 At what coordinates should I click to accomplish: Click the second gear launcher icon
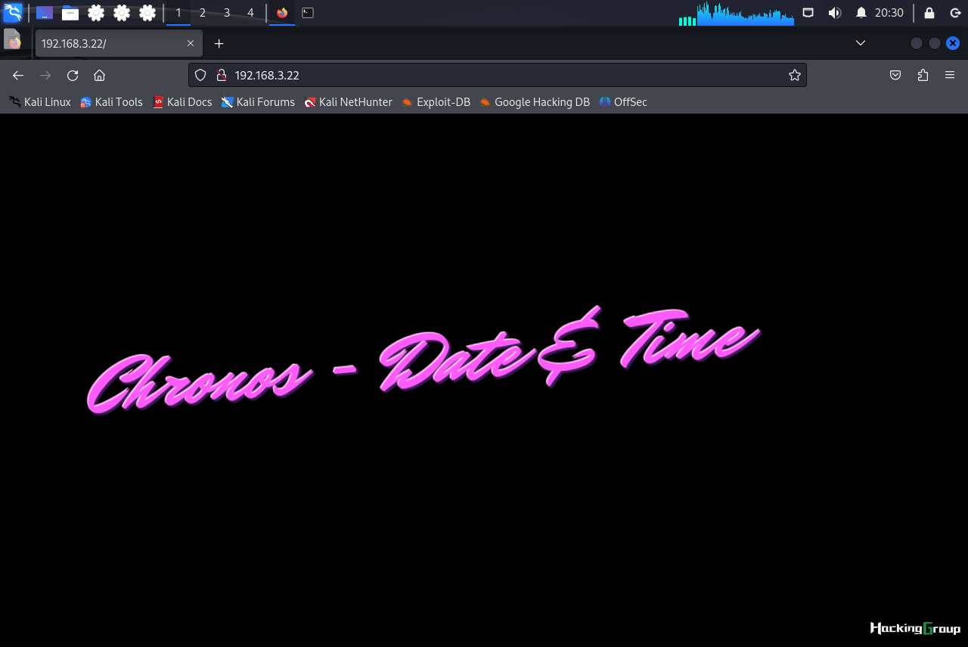tap(122, 13)
